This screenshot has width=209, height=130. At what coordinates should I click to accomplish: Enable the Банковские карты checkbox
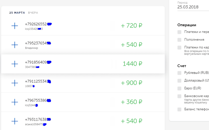pos(180,96)
